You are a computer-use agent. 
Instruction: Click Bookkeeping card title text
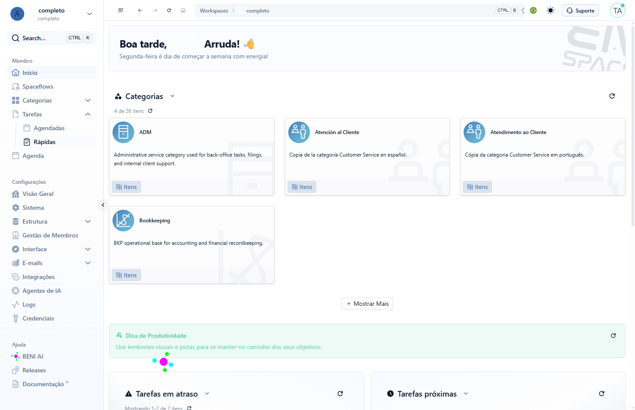point(155,221)
